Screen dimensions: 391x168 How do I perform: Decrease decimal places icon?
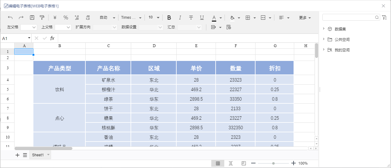88,18
